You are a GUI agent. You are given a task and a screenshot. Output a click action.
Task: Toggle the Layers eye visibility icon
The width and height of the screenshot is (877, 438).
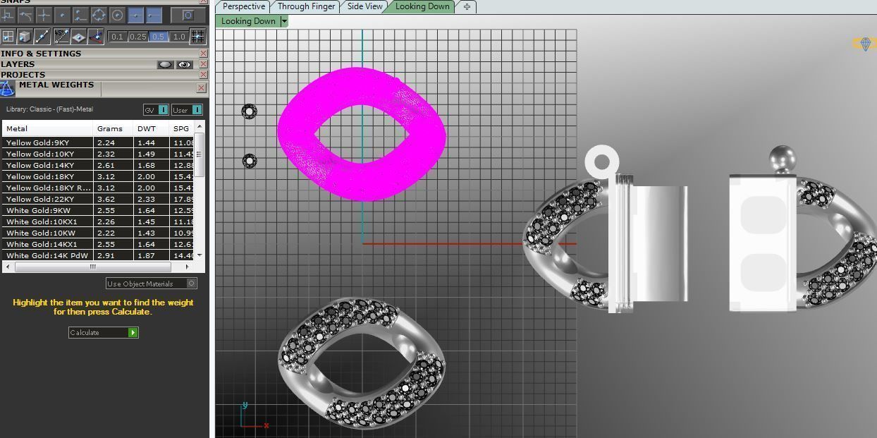tap(185, 64)
